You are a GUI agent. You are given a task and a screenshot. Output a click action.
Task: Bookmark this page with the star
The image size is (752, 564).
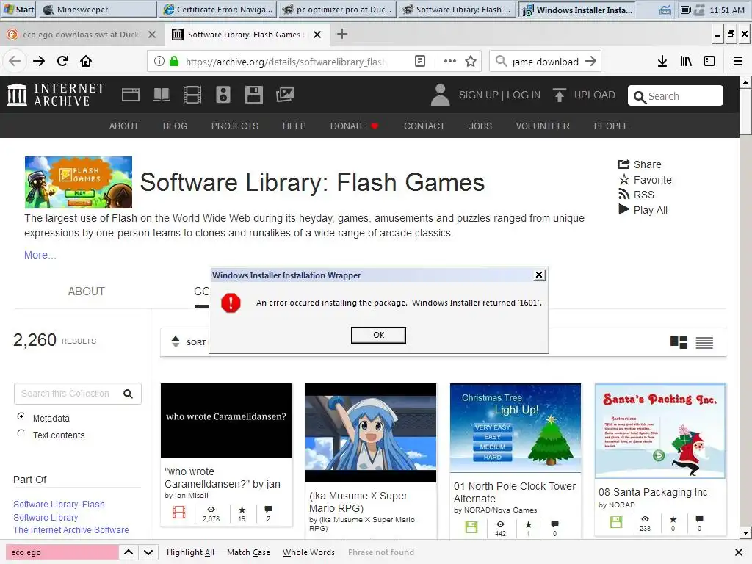click(x=471, y=61)
